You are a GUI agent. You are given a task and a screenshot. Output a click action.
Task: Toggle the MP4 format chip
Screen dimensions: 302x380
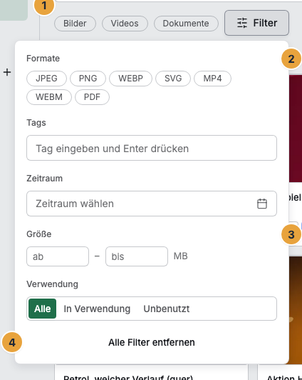pos(212,79)
